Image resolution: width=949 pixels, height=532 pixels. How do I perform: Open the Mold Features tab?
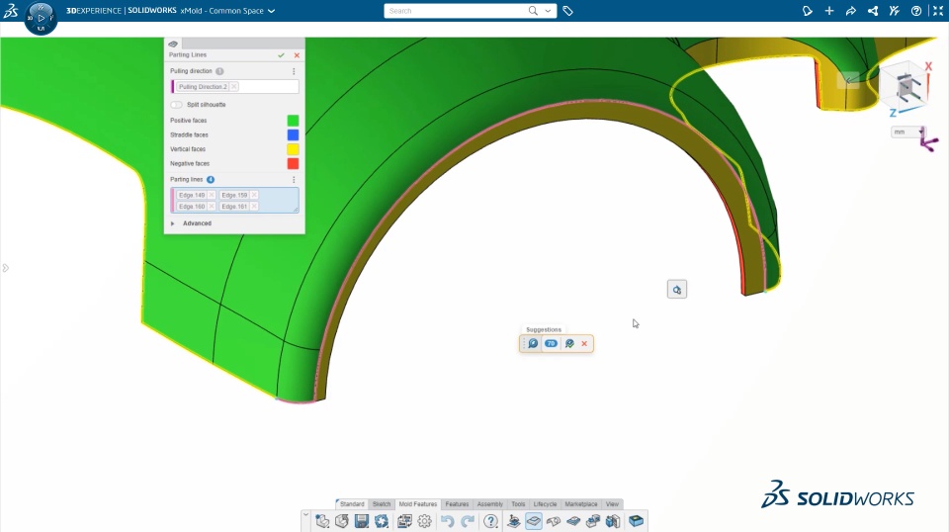(417, 504)
